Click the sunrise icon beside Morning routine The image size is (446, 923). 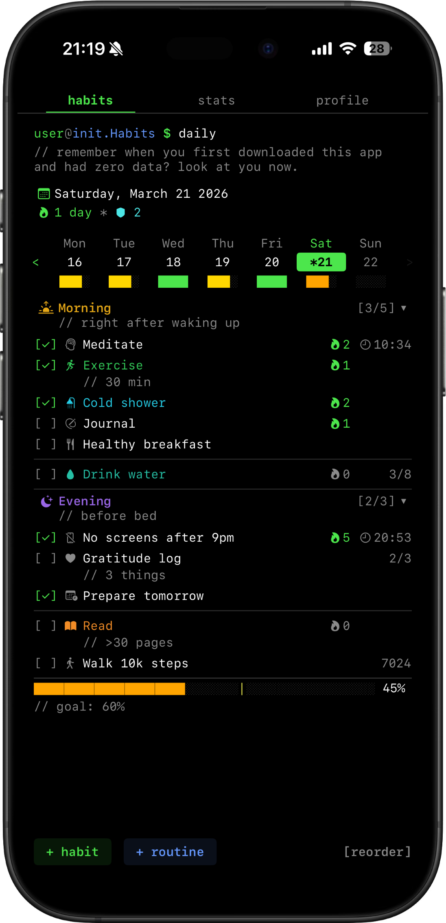click(x=46, y=308)
